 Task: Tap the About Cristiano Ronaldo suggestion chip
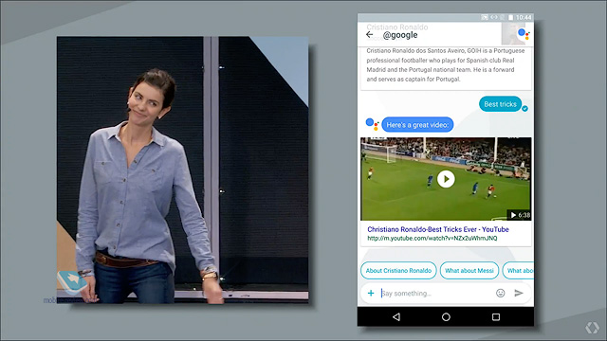[398, 270]
